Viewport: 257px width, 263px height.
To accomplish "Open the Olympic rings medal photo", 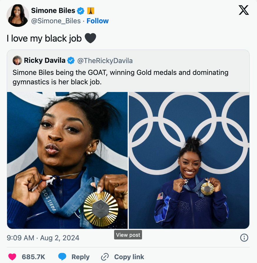I will pos(189,160).
